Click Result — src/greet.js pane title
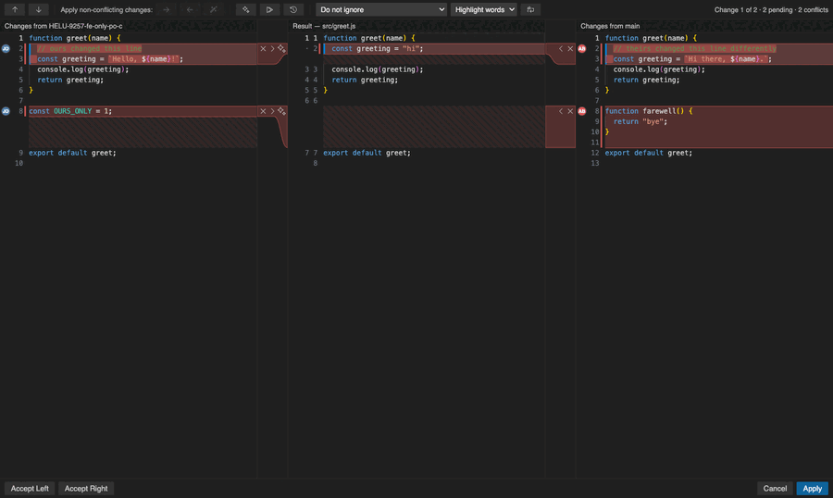The image size is (833, 498). [324, 26]
